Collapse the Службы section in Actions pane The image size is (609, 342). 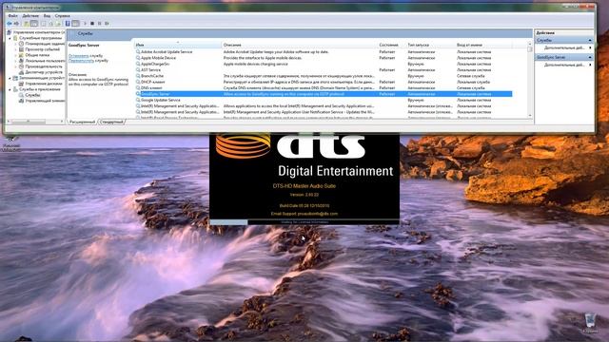[x=590, y=40]
